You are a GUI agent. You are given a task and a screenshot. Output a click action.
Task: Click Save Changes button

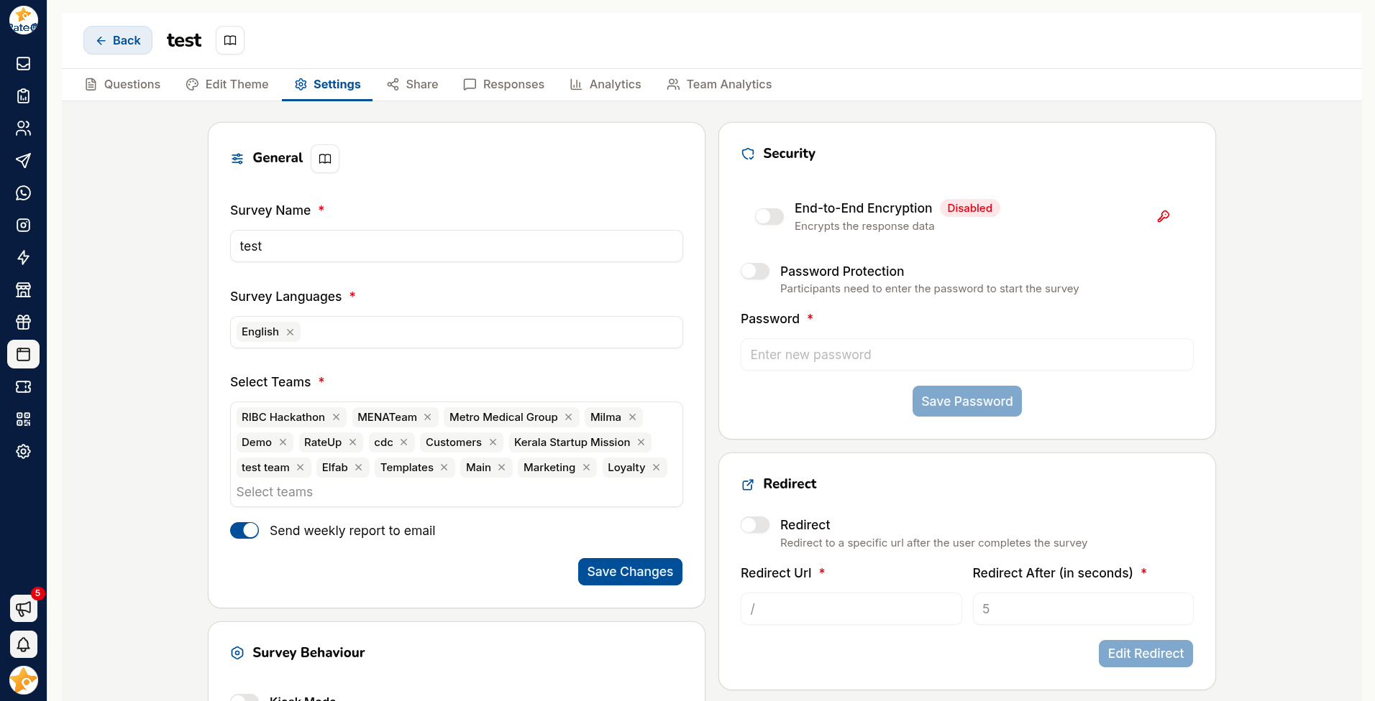coord(630,572)
